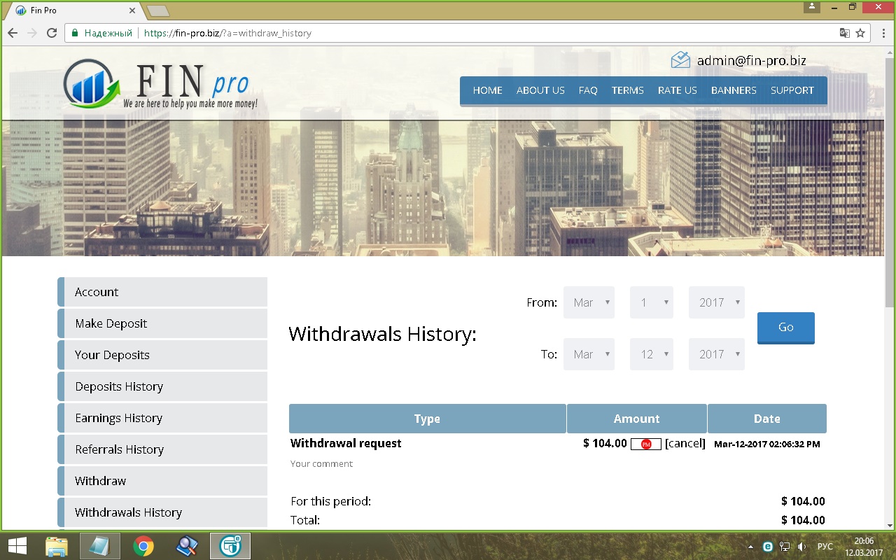Open Withdrawals History in sidebar
The width and height of the screenshot is (896, 560).
(x=162, y=512)
